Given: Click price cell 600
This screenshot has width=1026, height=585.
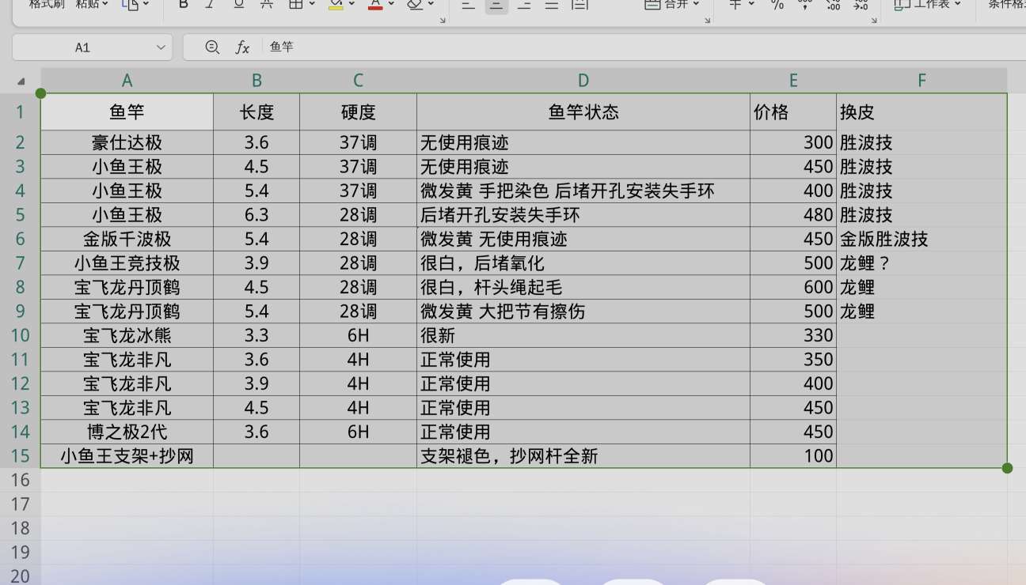Looking at the screenshot, I should tap(793, 287).
